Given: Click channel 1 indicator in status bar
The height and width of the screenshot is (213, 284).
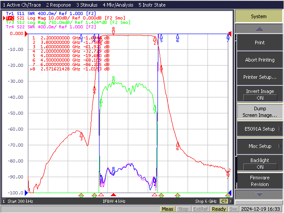Looking at the screenshot, I should (x=4, y=201).
